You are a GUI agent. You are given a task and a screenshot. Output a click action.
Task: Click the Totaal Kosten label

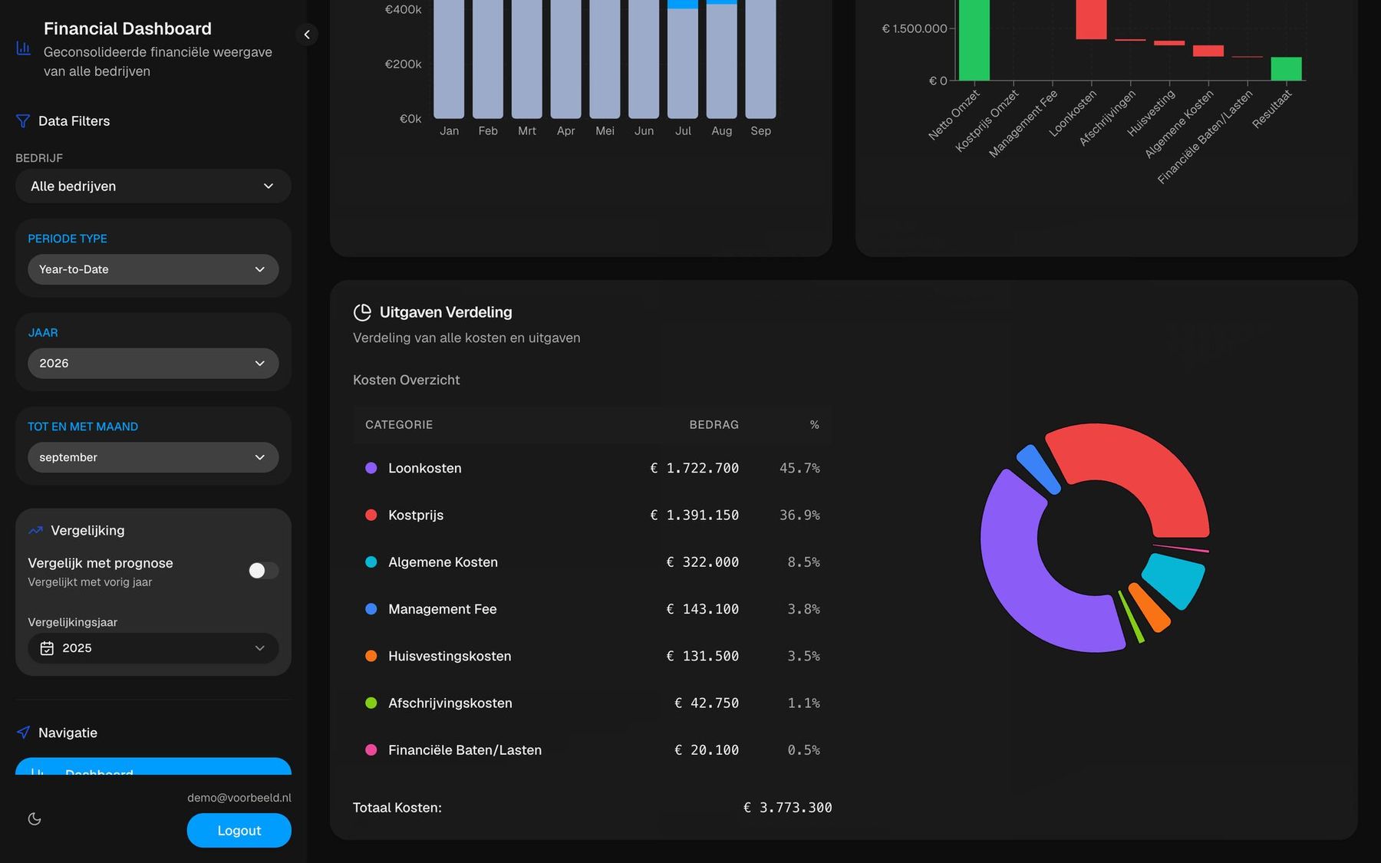(397, 808)
